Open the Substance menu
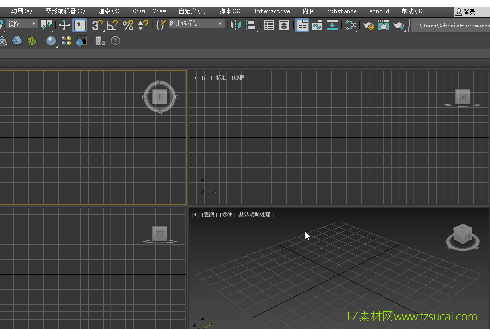The height and width of the screenshot is (329, 490). pos(342,11)
